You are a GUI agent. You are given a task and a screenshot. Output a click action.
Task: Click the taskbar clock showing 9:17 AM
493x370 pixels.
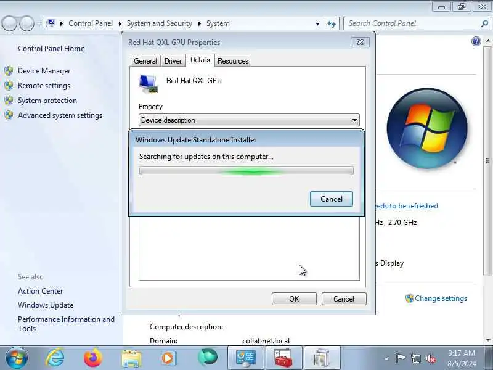(x=461, y=358)
